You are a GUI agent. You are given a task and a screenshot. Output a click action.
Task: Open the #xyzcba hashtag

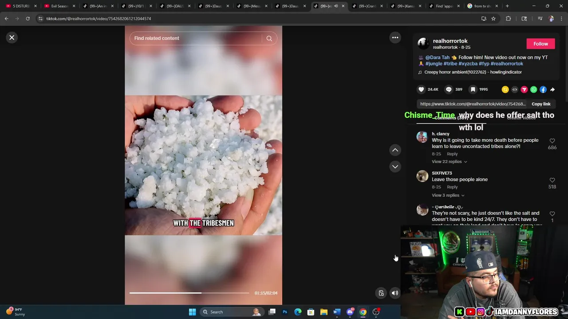468,64
